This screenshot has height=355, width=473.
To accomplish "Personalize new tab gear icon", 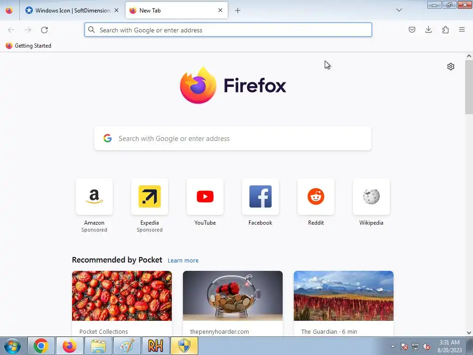I will click(451, 67).
